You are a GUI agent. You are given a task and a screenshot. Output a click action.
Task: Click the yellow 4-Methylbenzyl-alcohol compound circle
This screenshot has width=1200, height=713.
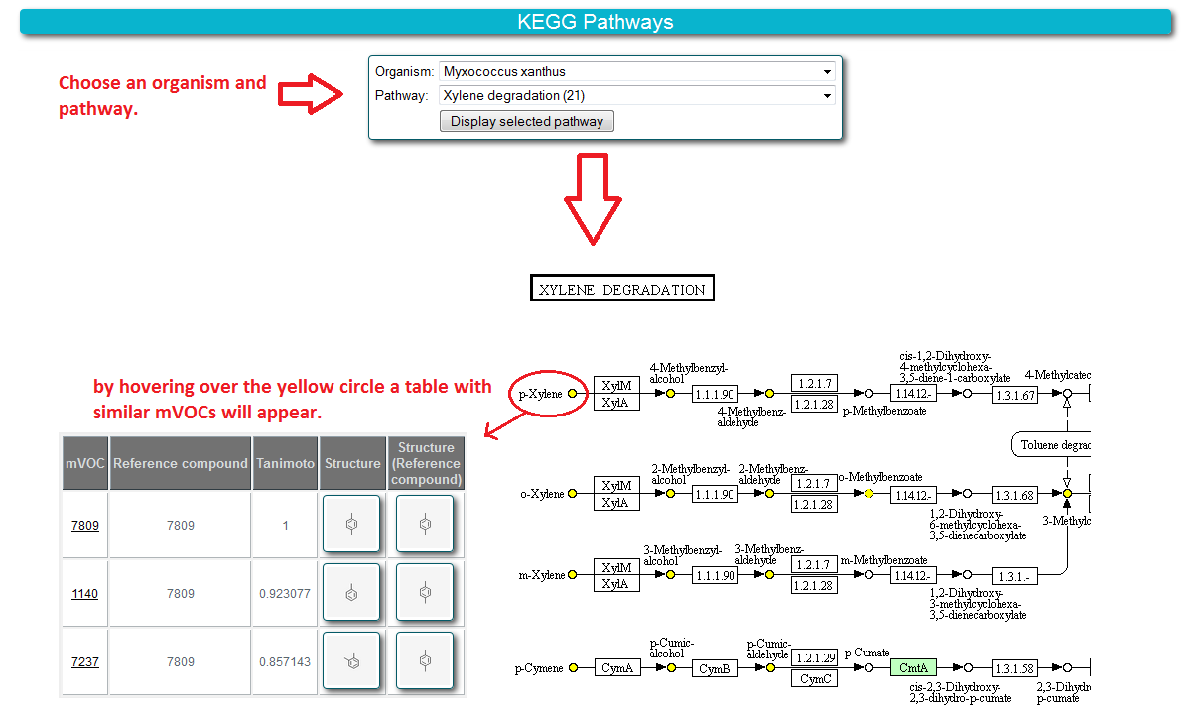670,394
